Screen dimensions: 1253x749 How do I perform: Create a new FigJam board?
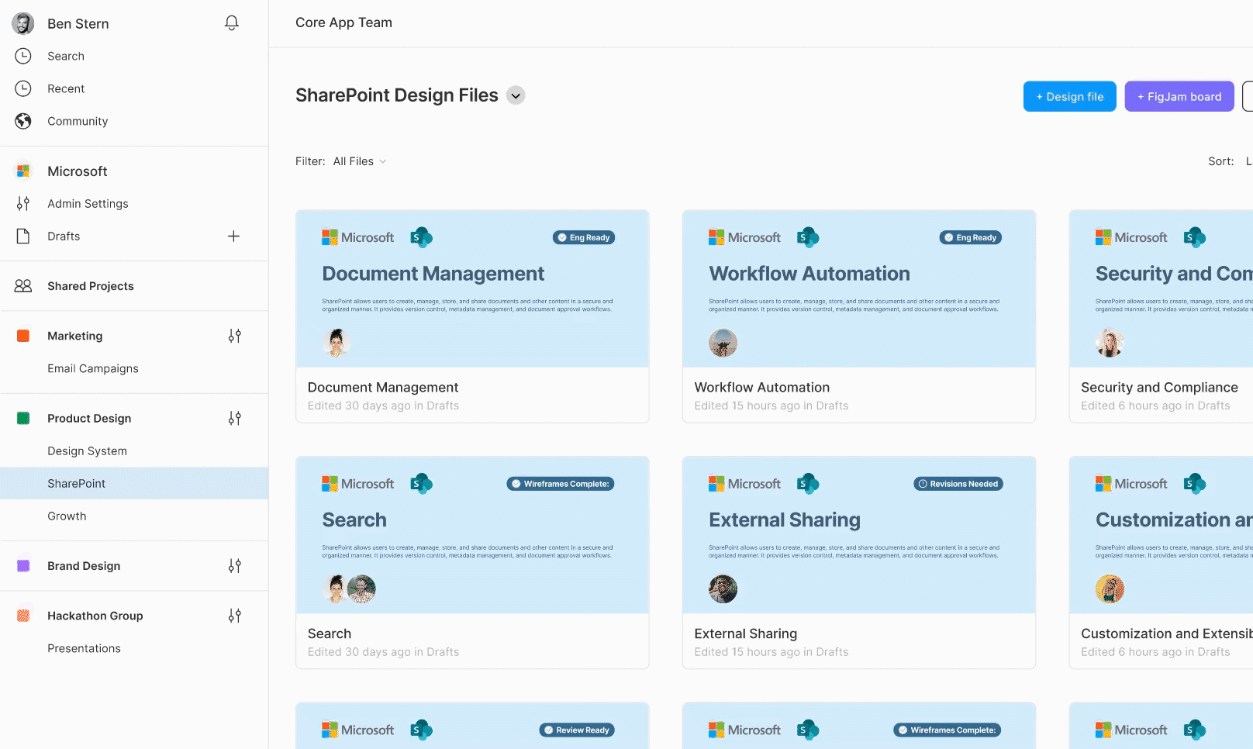tap(1179, 96)
